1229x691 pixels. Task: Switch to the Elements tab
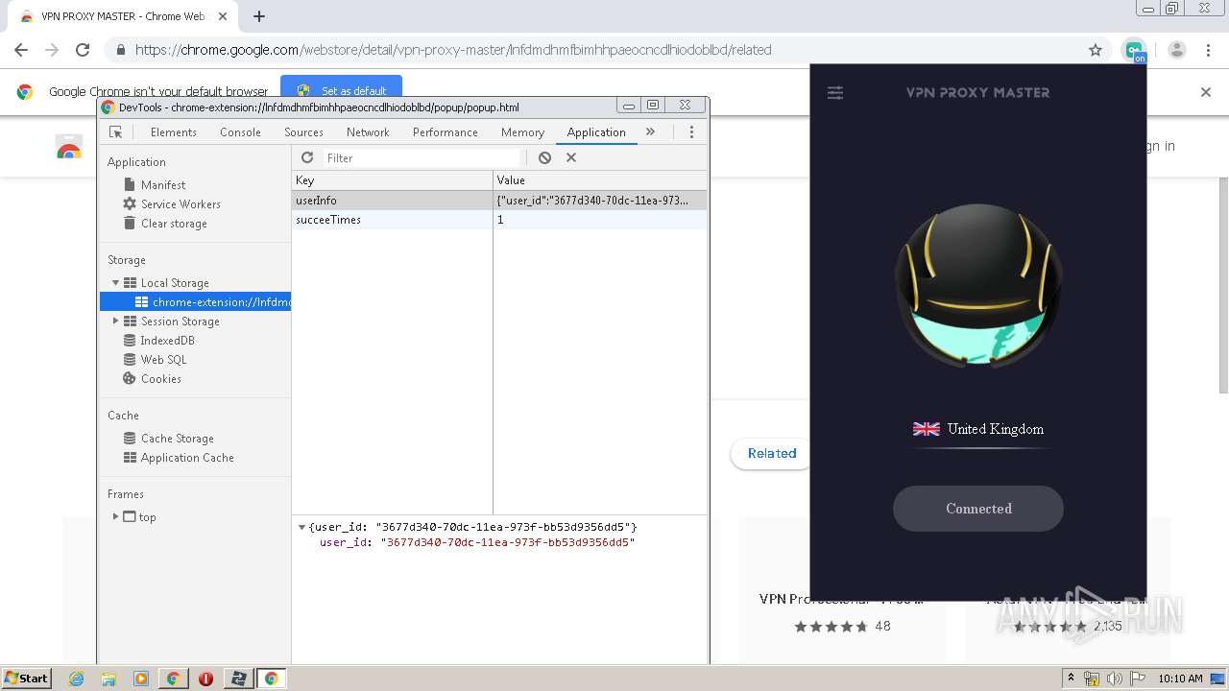coord(174,132)
